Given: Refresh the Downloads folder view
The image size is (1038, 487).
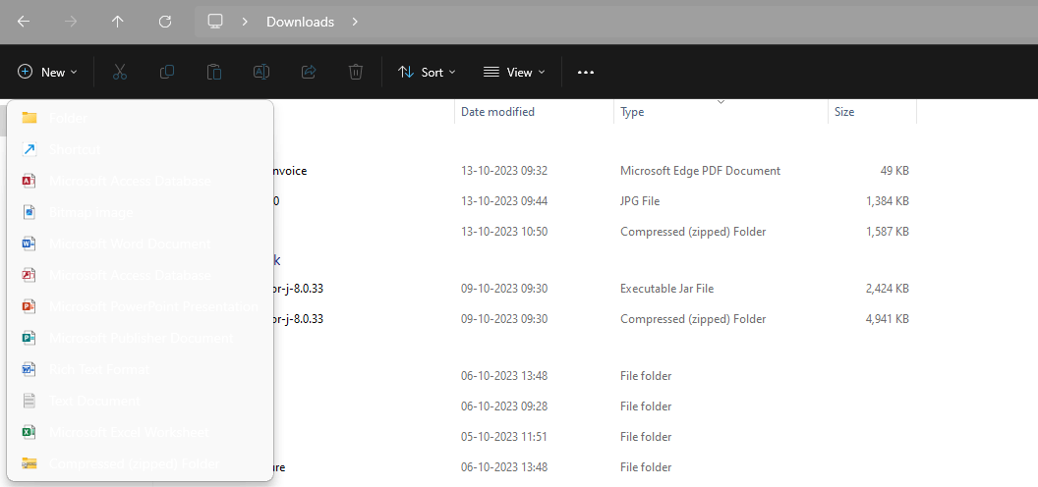Looking at the screenshot, I should 165,22.
